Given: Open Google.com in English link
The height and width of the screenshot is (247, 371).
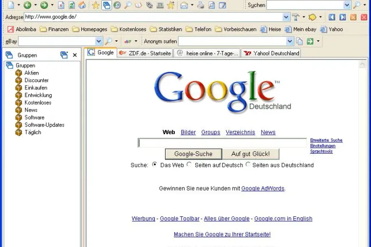Looking at the screenshot, I should click(283, 219).
